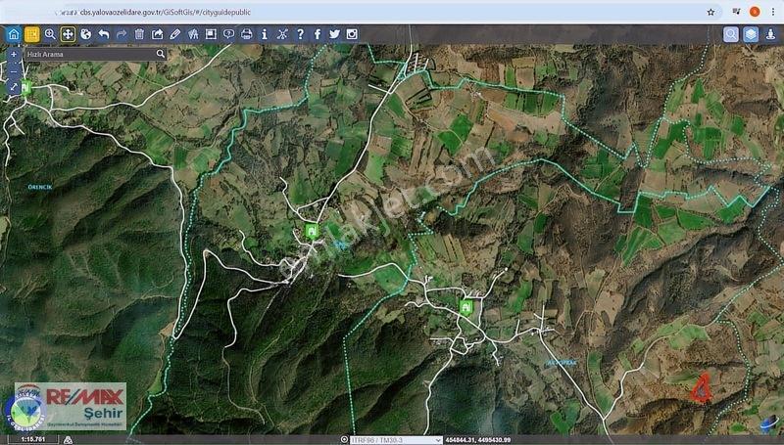Open the help question mark
Screen dimensions: 784x445
point(300,34)
